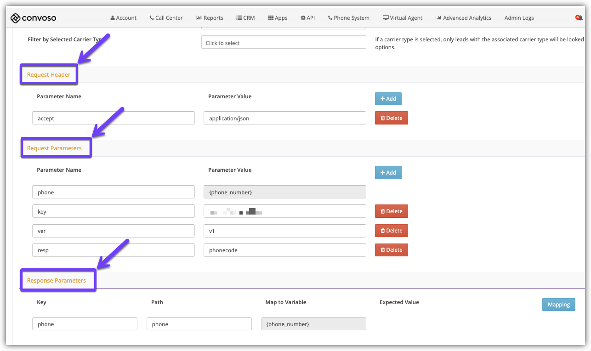
Task: Add a new Request Header parameter
Action: tap(388, 99)
